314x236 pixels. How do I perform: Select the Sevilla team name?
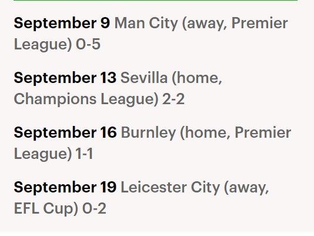point(144,78)
